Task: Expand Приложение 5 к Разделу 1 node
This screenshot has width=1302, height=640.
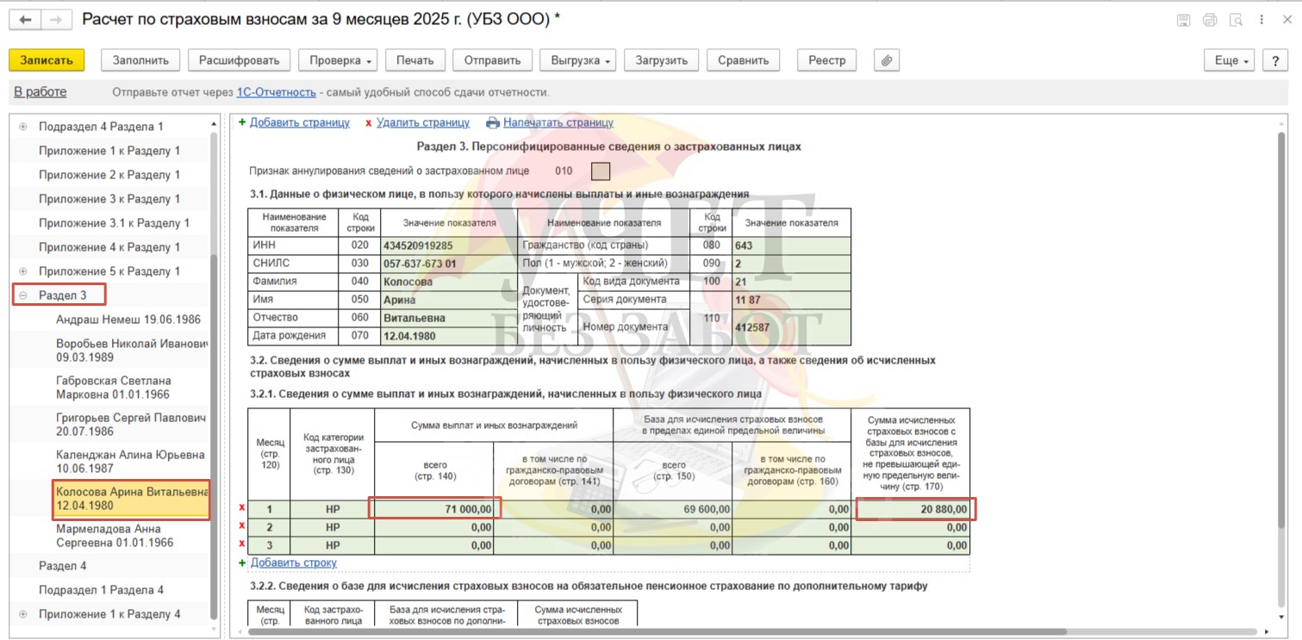Action: coord(22,271)
